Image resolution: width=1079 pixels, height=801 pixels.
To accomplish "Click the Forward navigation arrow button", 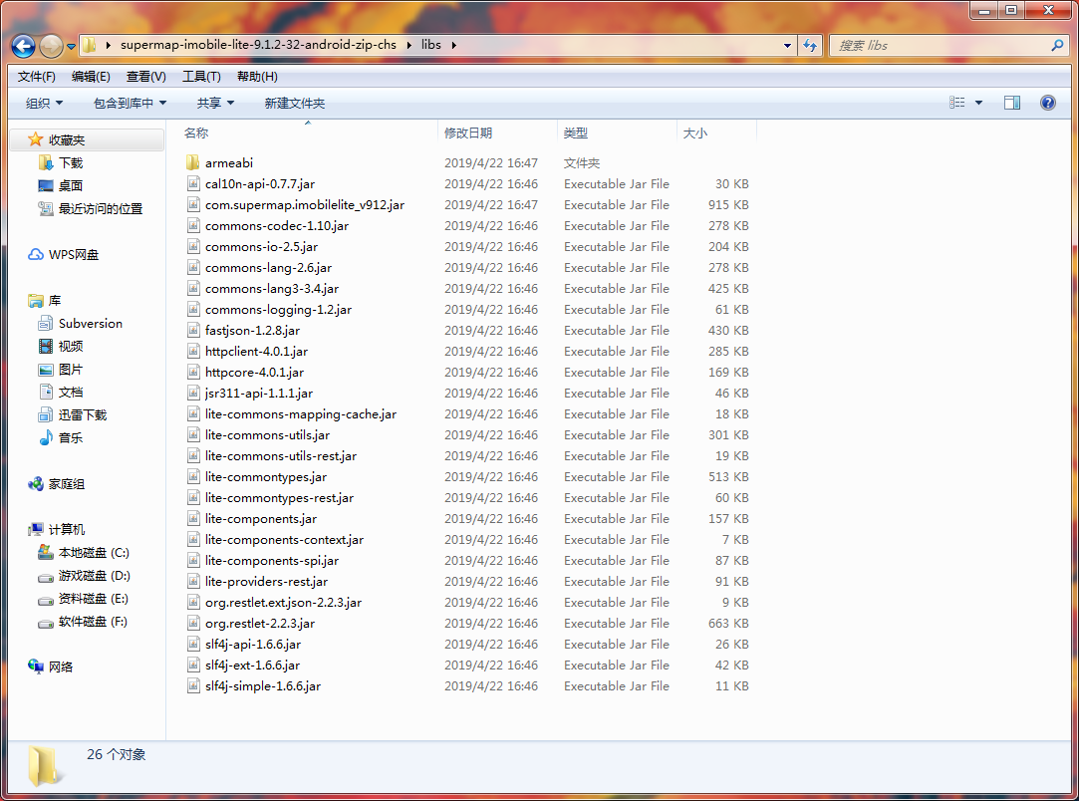I will pos(51,46).
